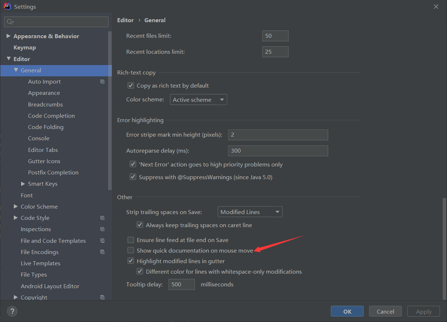This screenshot has height=322, width=447.
Task: Click Editor breadcrumb link in header
Action: [x=125, y=20]
